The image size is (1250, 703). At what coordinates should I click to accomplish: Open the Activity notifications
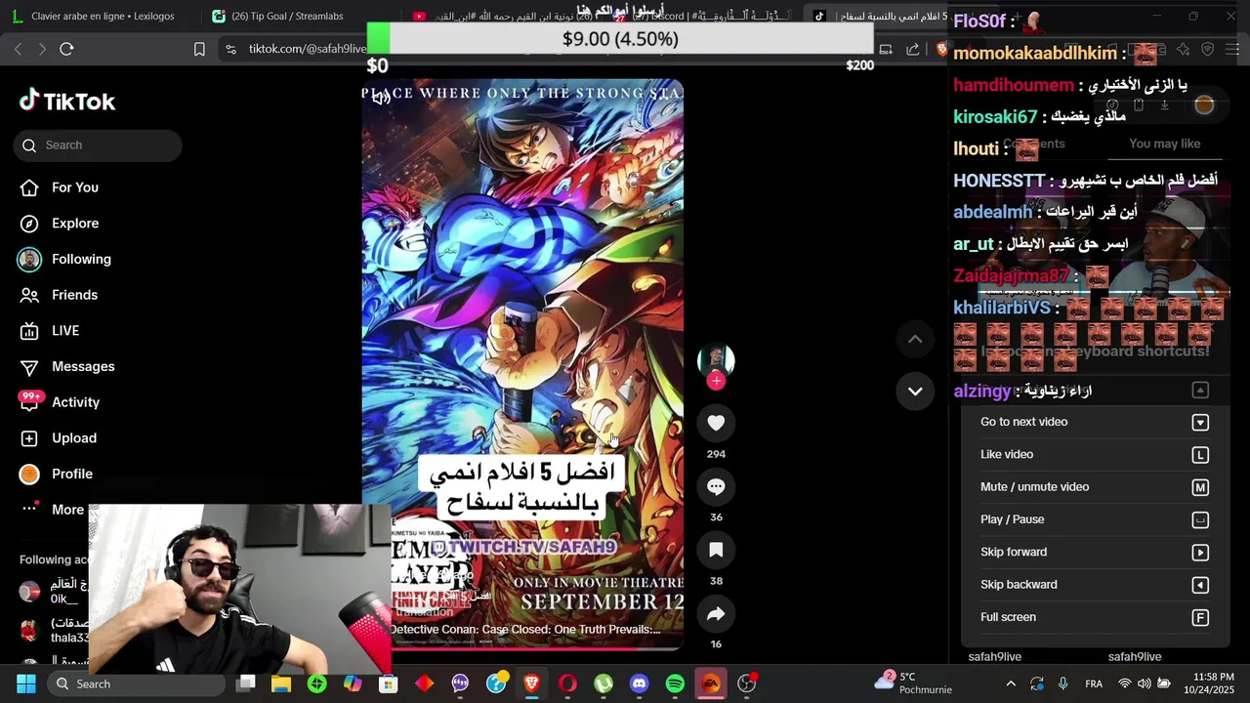(61, 402)
